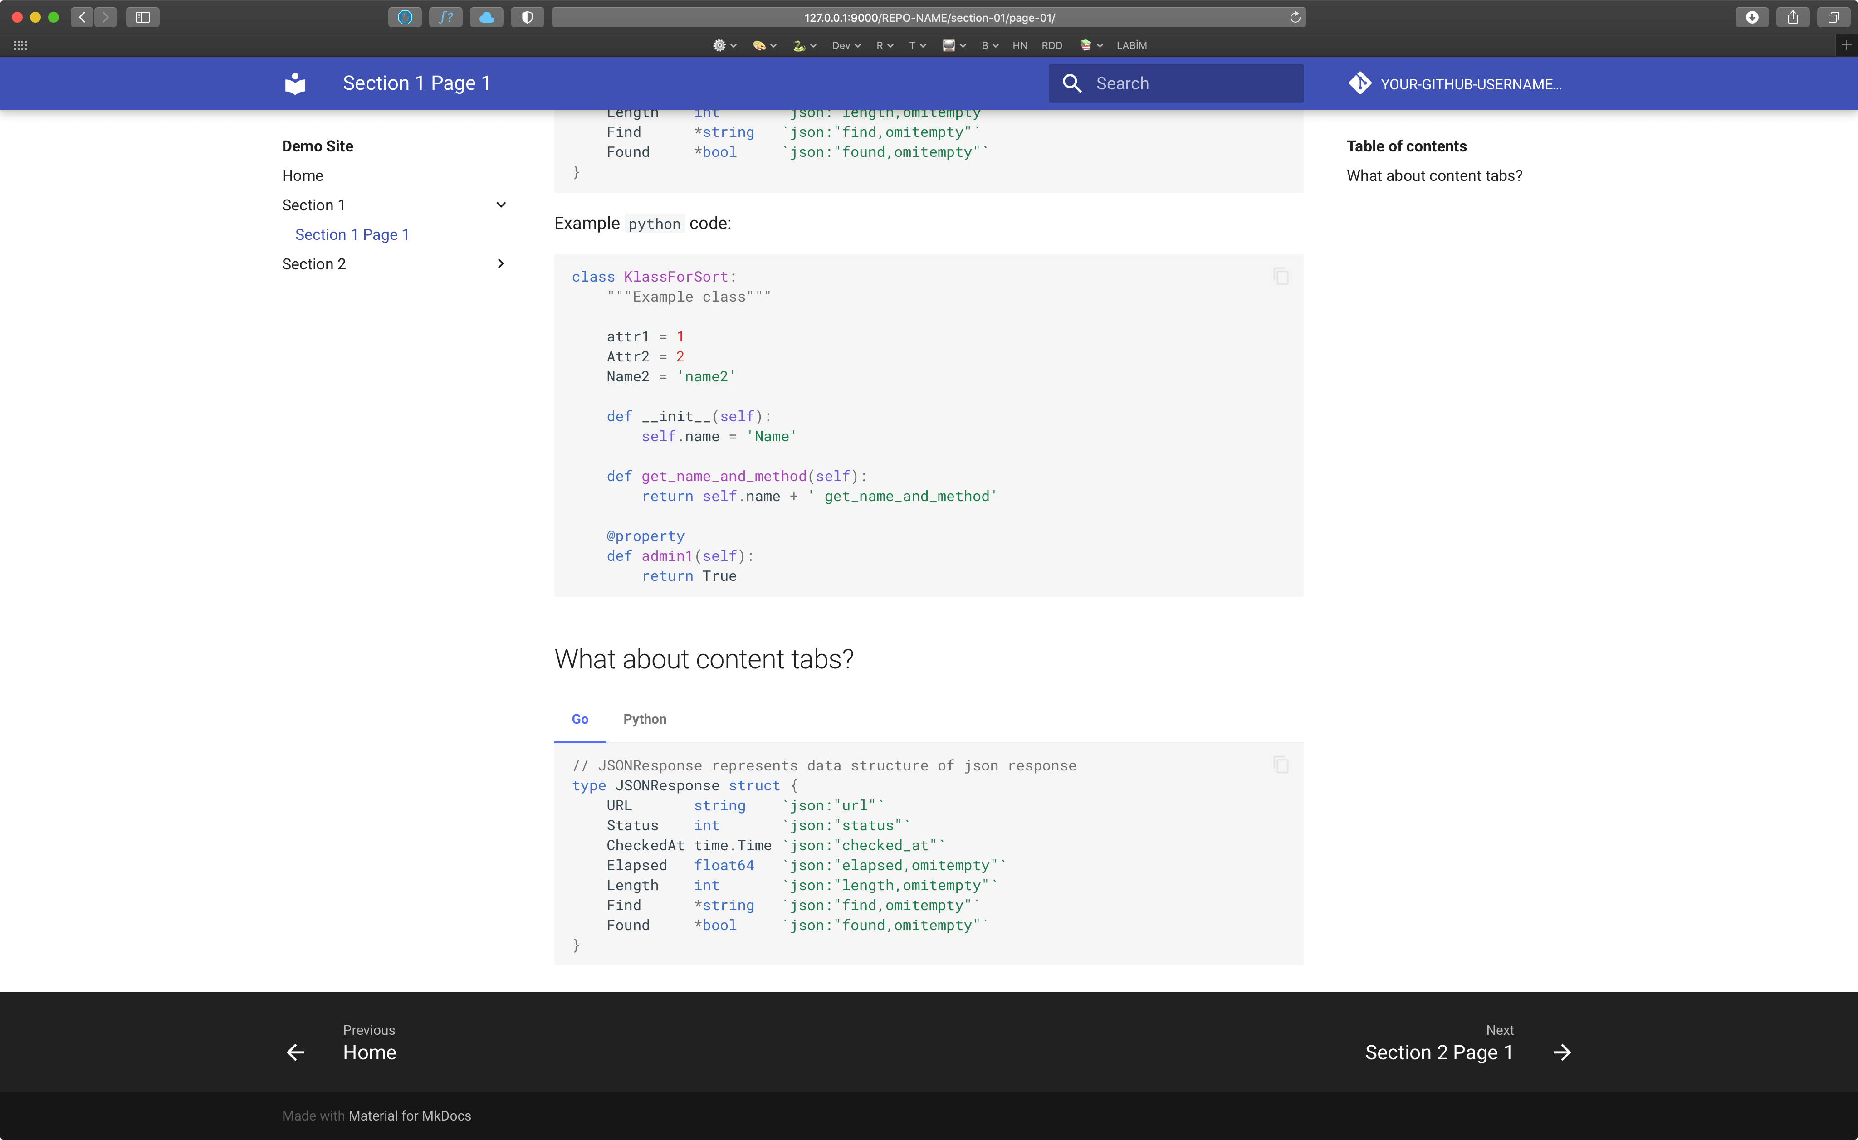Open the Share button in Safari
This screenshot has height=1140, width=1858.
(x=1792, y=17)
